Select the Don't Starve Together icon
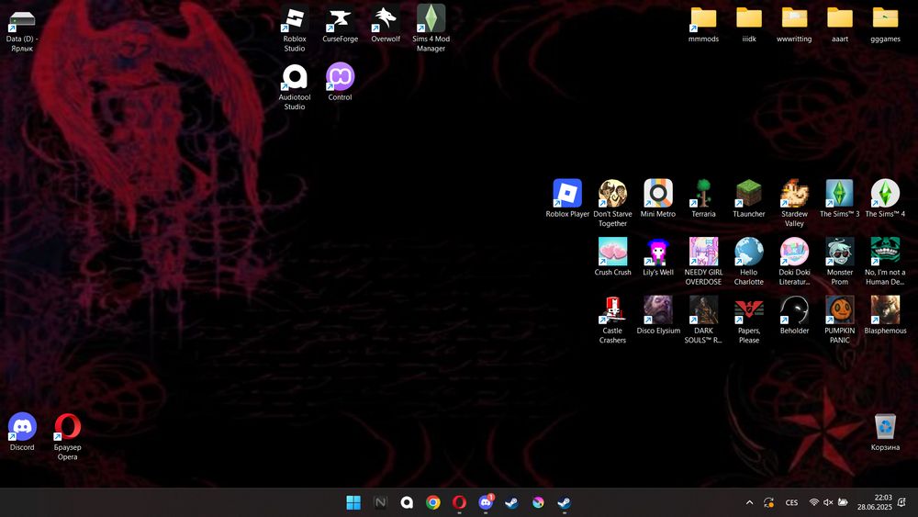 pyautogui.click(x=613, y=205)
